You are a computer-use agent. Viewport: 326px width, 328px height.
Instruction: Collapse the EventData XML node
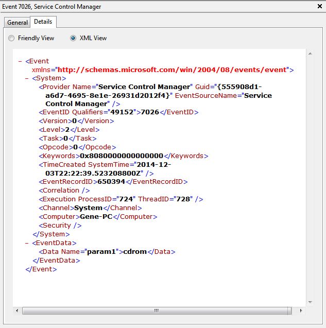coord(27,243)
